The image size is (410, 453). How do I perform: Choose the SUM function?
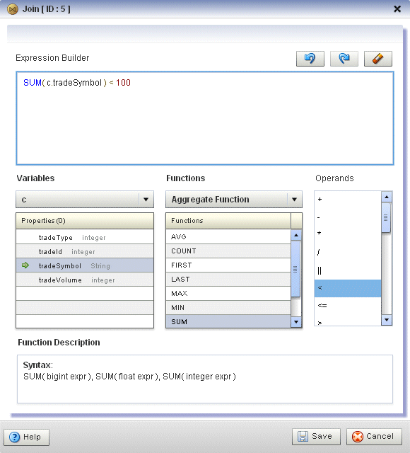click(x=228, y=321)
